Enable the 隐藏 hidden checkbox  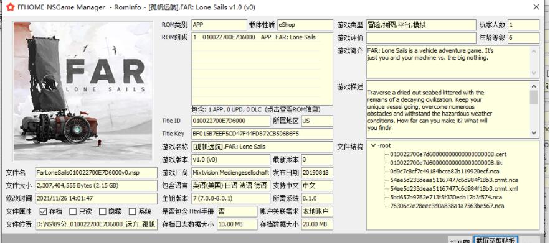[102, 211]
